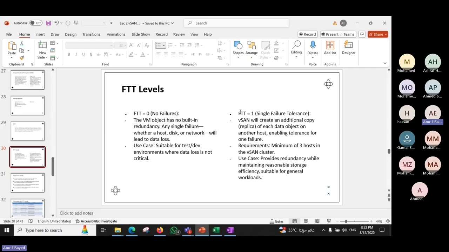Switch to Slide Sorter view icon
Image resolution: width=449 pixels, height=252 pixels.
306,221
